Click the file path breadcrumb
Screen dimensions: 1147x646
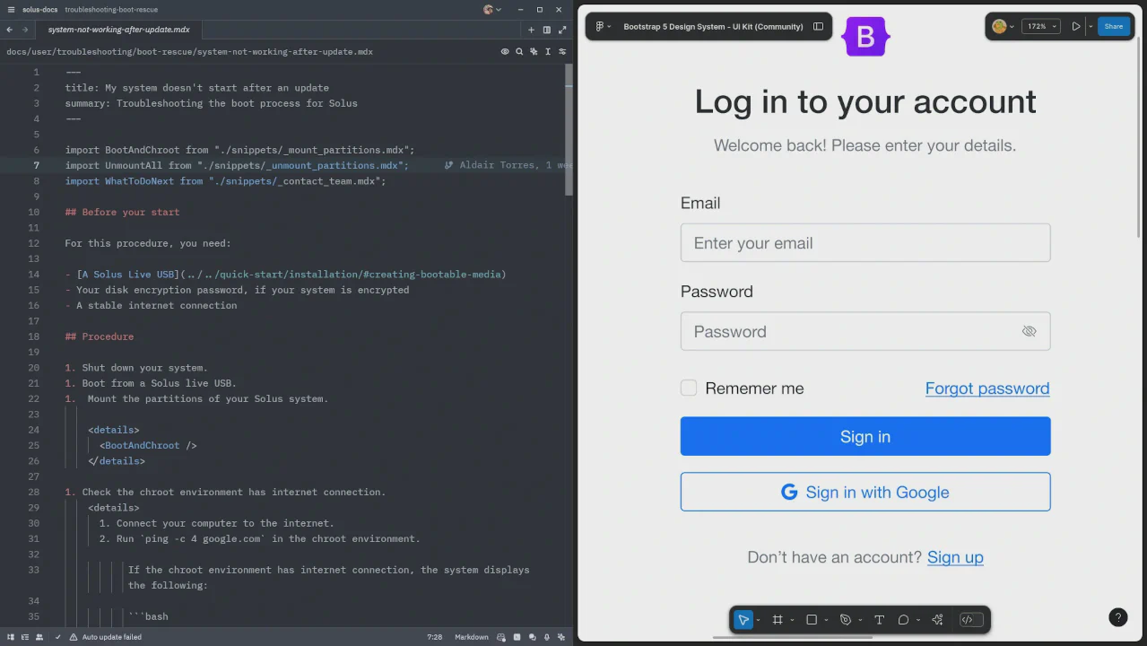pyautogui.click(x=189, y=52)
